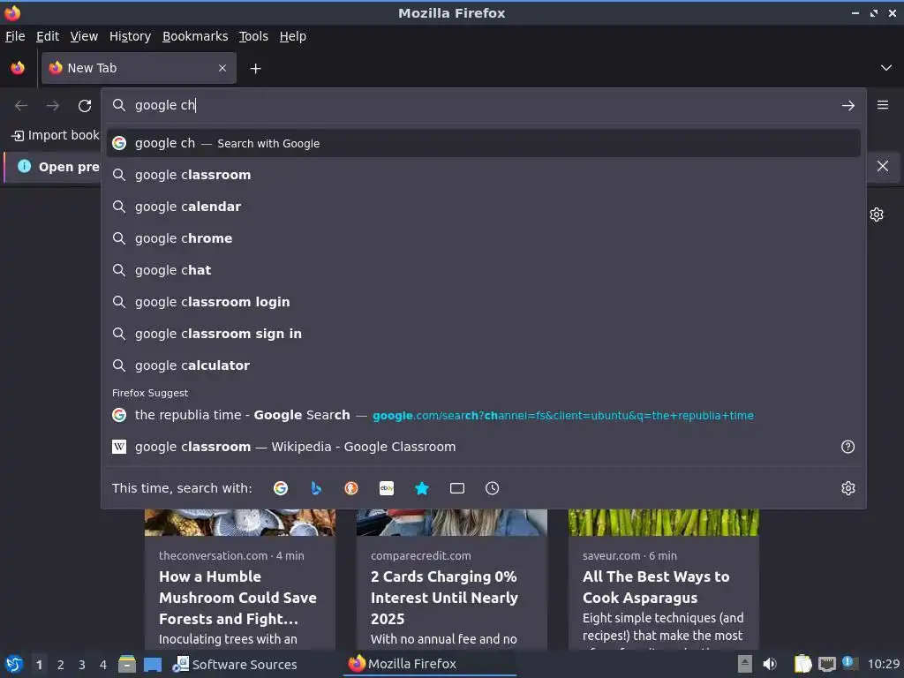The width and height of the screenshot is (904, 678).
Task: Choose 'google chat' suggestion
Action: pos(483,270)
